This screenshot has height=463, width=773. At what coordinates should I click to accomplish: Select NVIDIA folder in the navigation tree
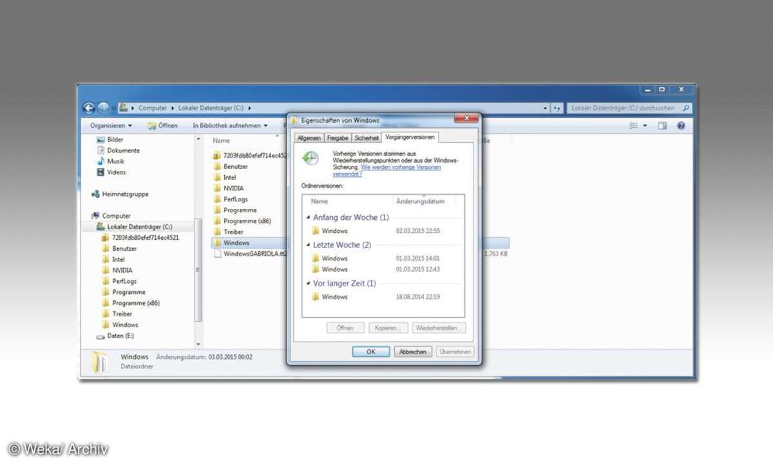coord(118,270)
